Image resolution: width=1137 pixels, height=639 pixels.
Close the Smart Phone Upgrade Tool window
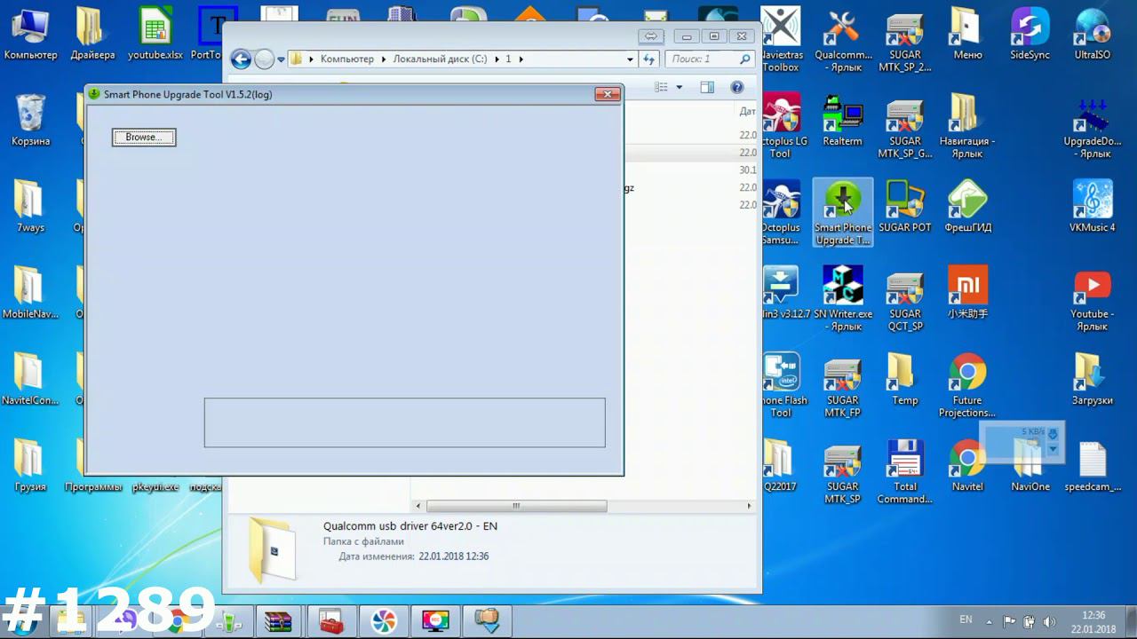(x=608, y=94)
